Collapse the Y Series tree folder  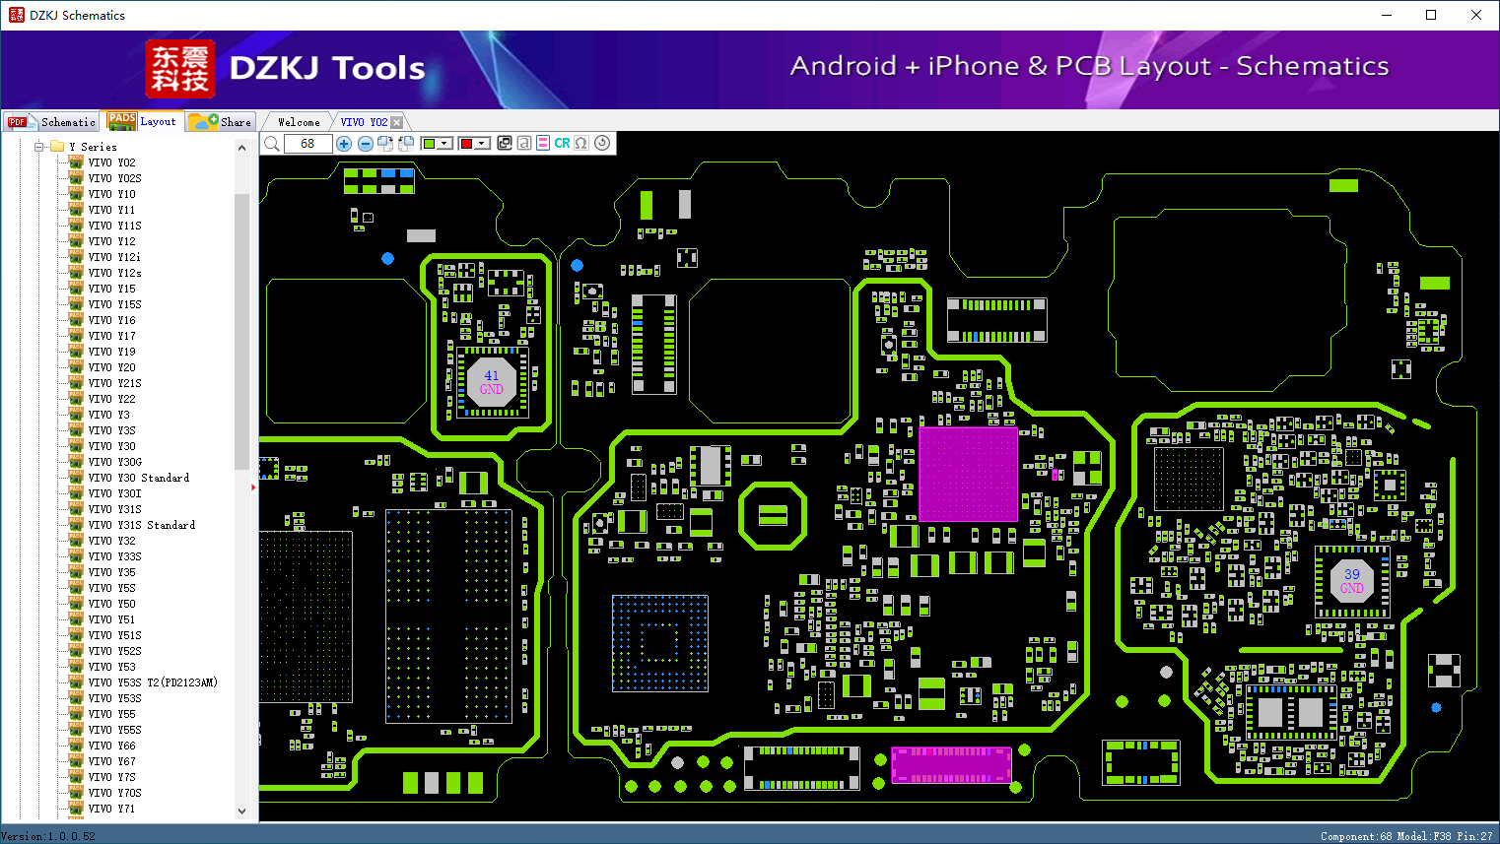point(39,147)
